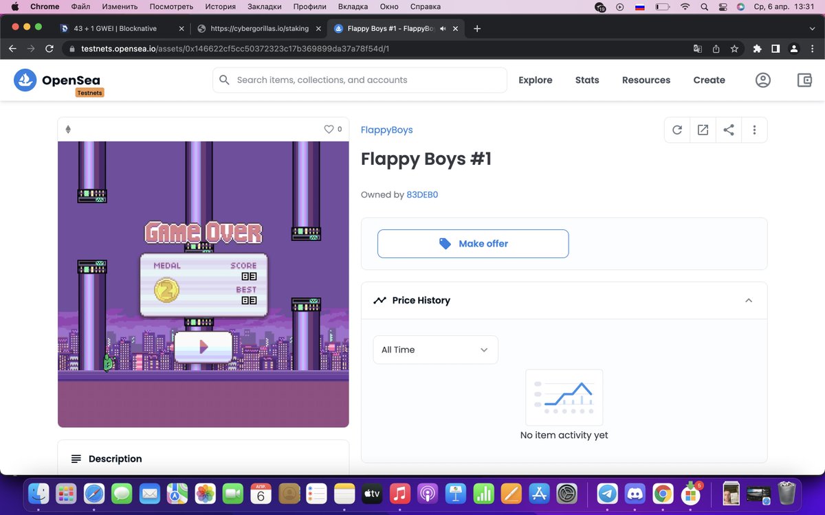The image size is (825, 515).
Task: Open Chrome extensions puzzle icon
Action: tap(758, 49)
